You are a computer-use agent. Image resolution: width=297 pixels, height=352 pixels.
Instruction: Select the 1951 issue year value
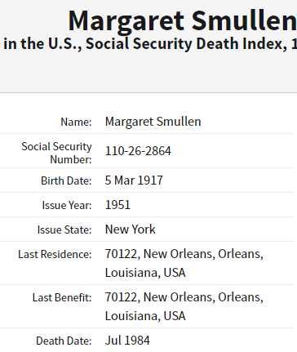point(117,205)
